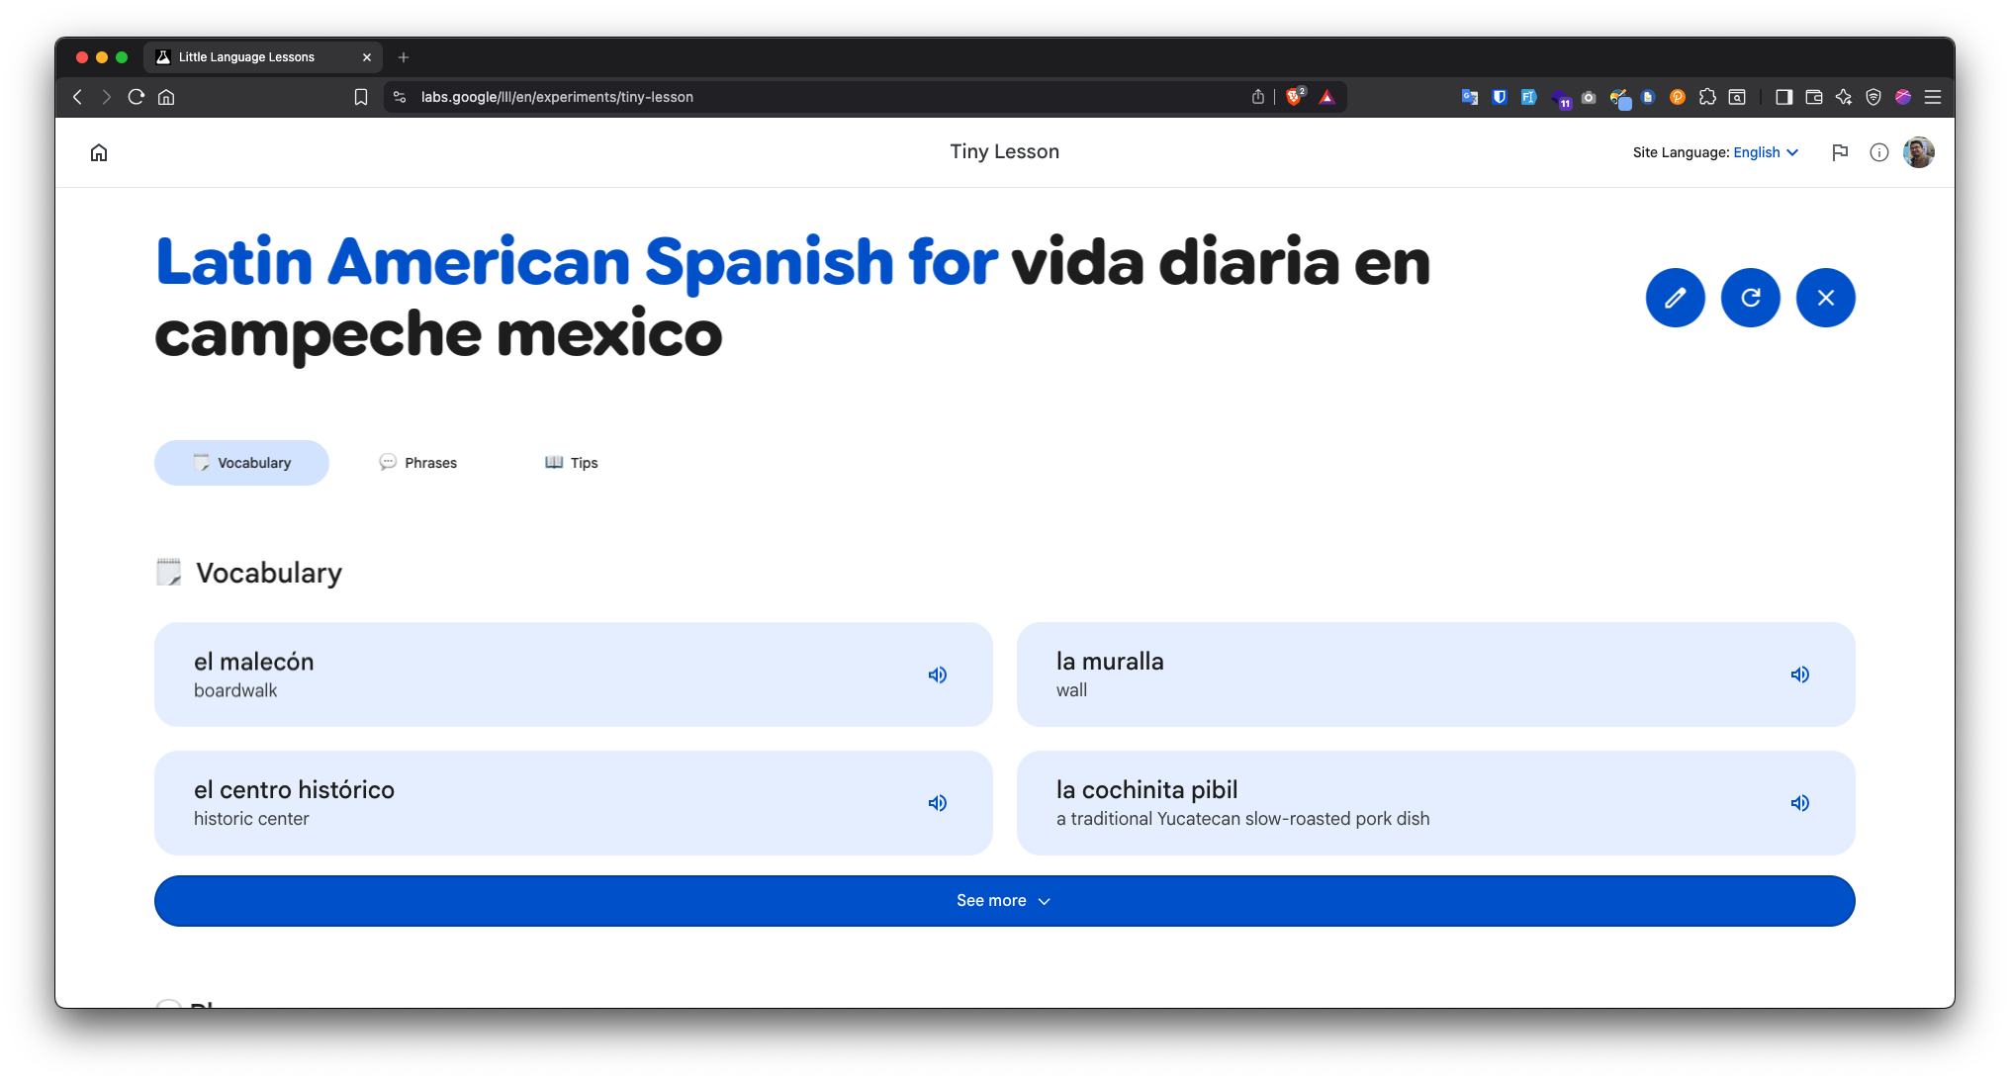Toggle the browser sidebar panel icon
Viewport: 2010px width, 1081px height.
click(1783, 97)
